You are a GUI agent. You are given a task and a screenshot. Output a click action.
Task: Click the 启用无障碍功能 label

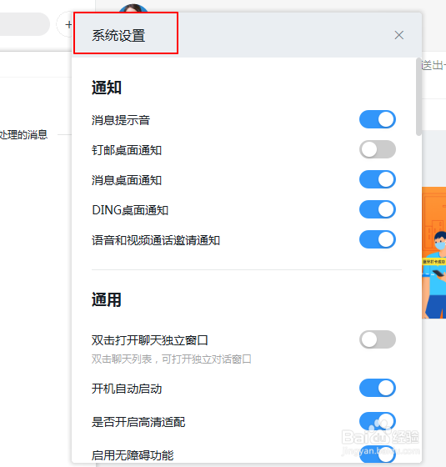(133, 455)
